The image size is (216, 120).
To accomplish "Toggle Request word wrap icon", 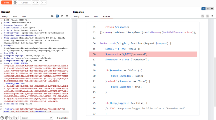I will click(57, 16).
